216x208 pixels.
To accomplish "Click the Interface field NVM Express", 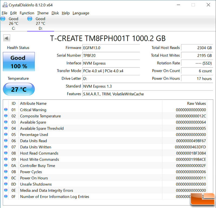I will (111, 63).
